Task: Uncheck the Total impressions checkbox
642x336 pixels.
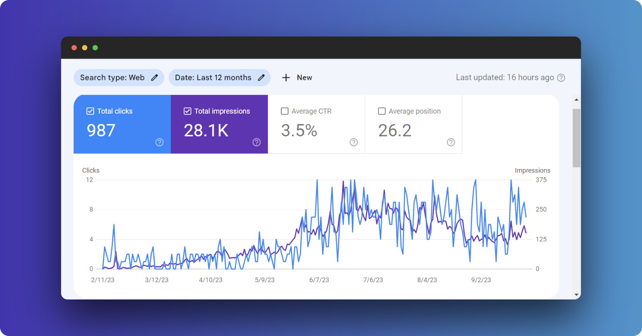Action: click(187, 111)
